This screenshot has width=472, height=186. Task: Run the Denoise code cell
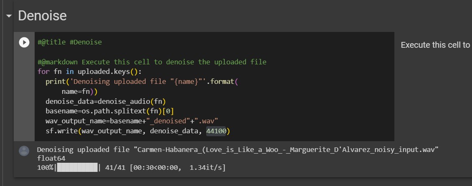point(24,42)
